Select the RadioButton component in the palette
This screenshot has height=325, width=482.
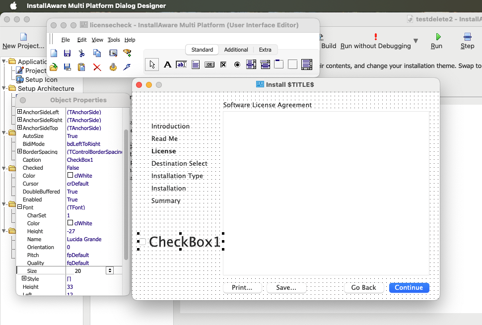237,65
